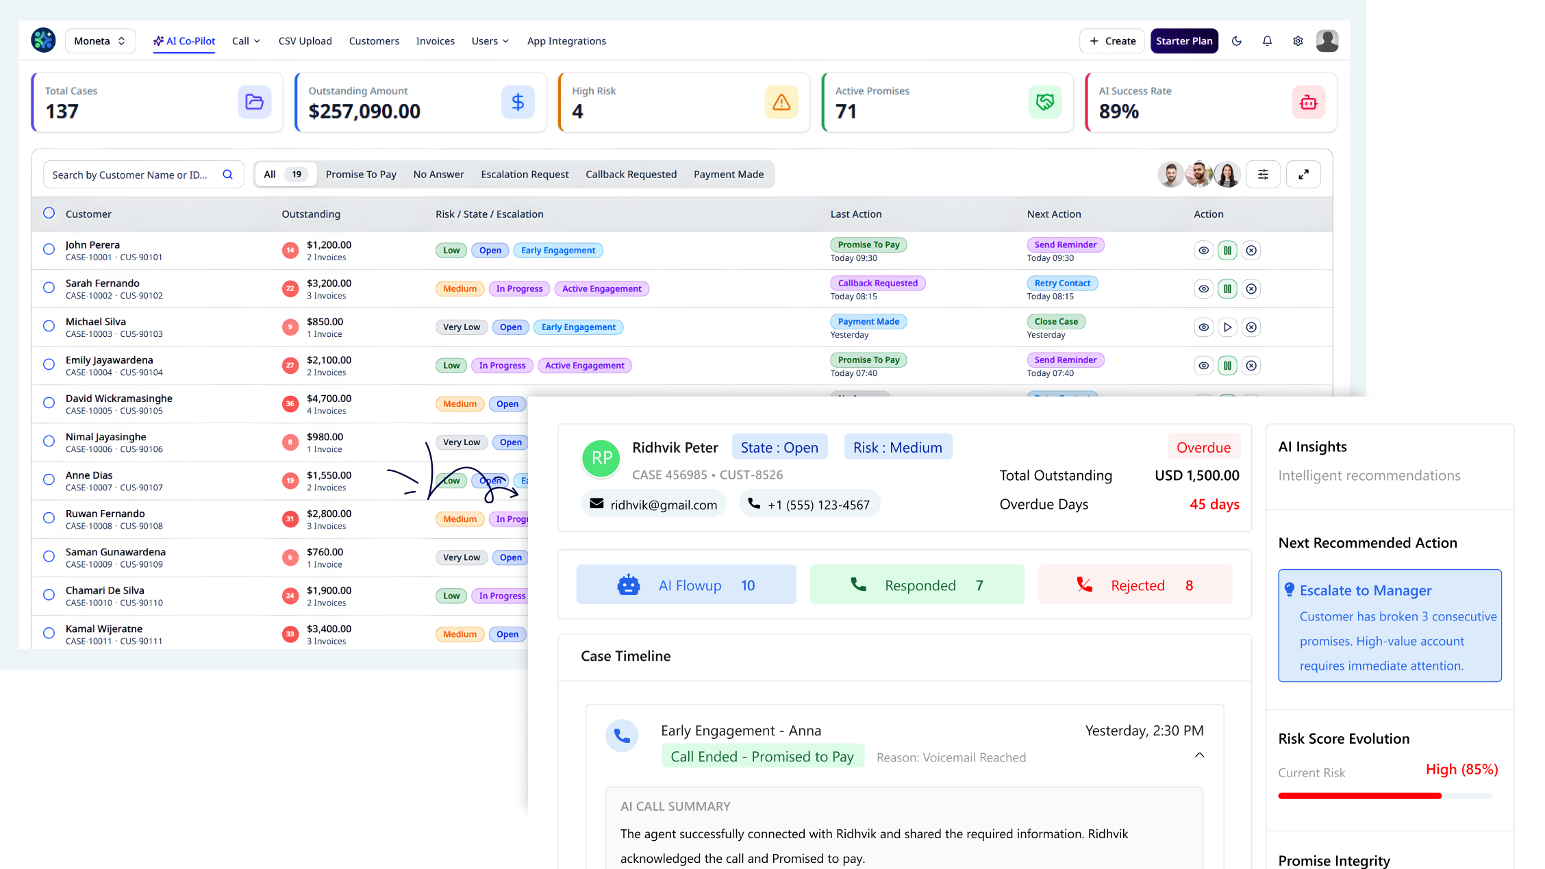Toggle select-all circle in Customer header
Screen dimensions: 1545x869
pos(49,213)
